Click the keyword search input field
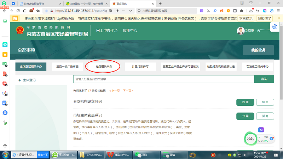Viewport: 283px width, 159px height. [x=163, y=79]
